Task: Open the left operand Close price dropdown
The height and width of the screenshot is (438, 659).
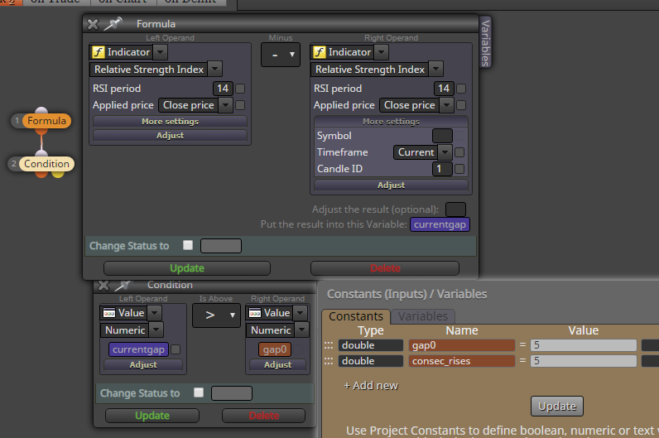Action: click(x=226, y=105)
